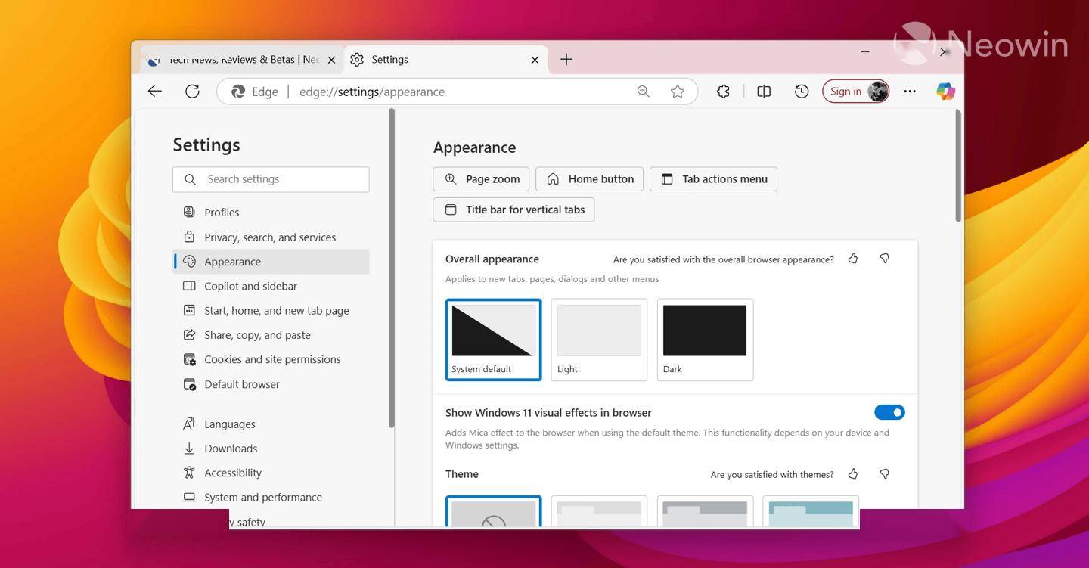The width and height of the screenshot is (1089, 568).
Task: Open Privacy, search, and services section
Action: tap(271, 237)
